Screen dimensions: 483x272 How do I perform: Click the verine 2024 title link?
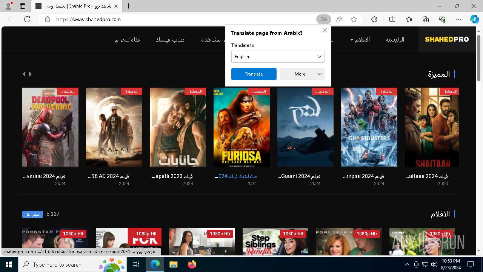(45, 176)
